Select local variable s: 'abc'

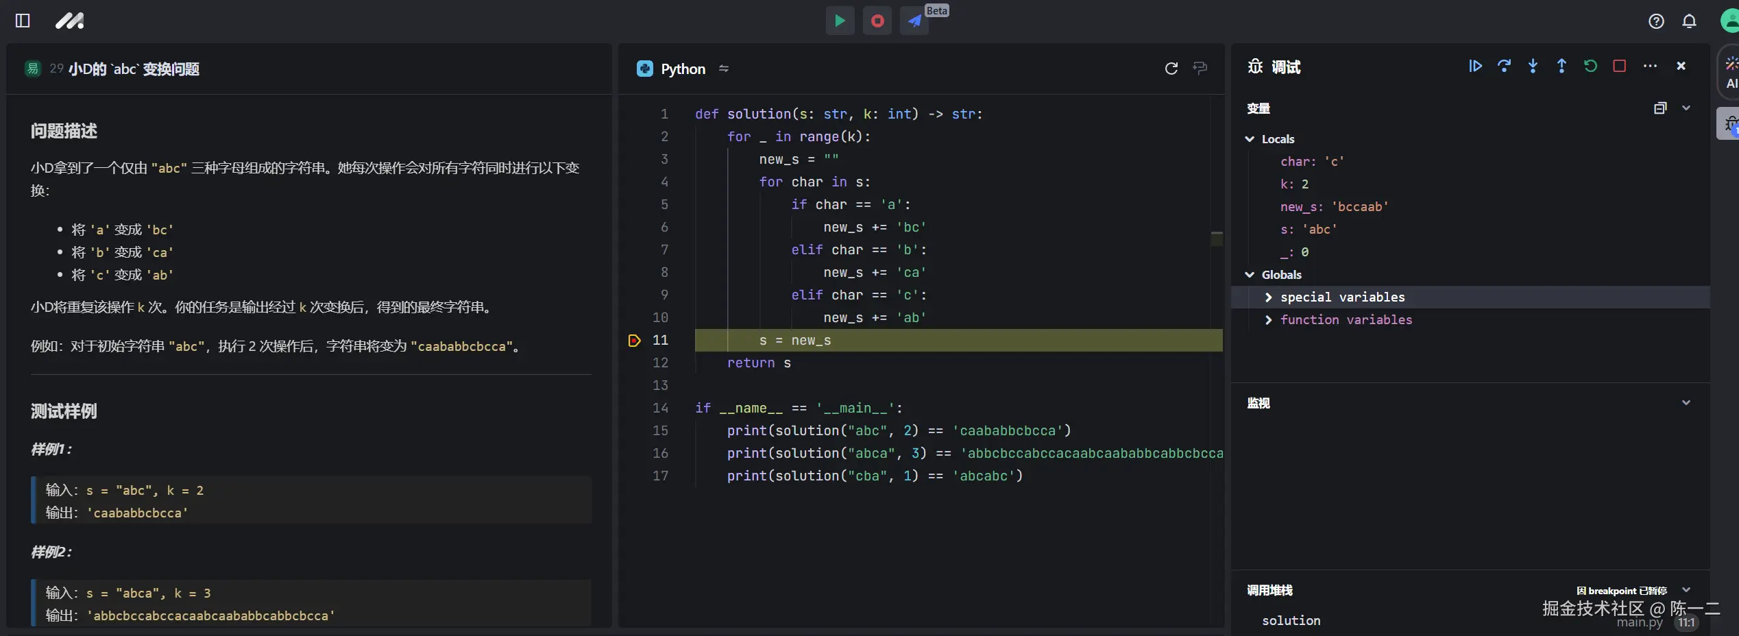(1309, 229)
